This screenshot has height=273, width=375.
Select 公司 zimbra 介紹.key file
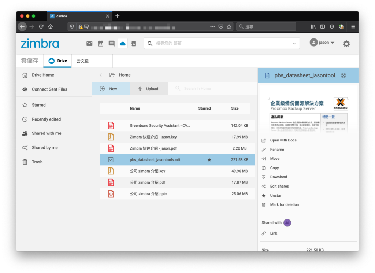(177, 171)
